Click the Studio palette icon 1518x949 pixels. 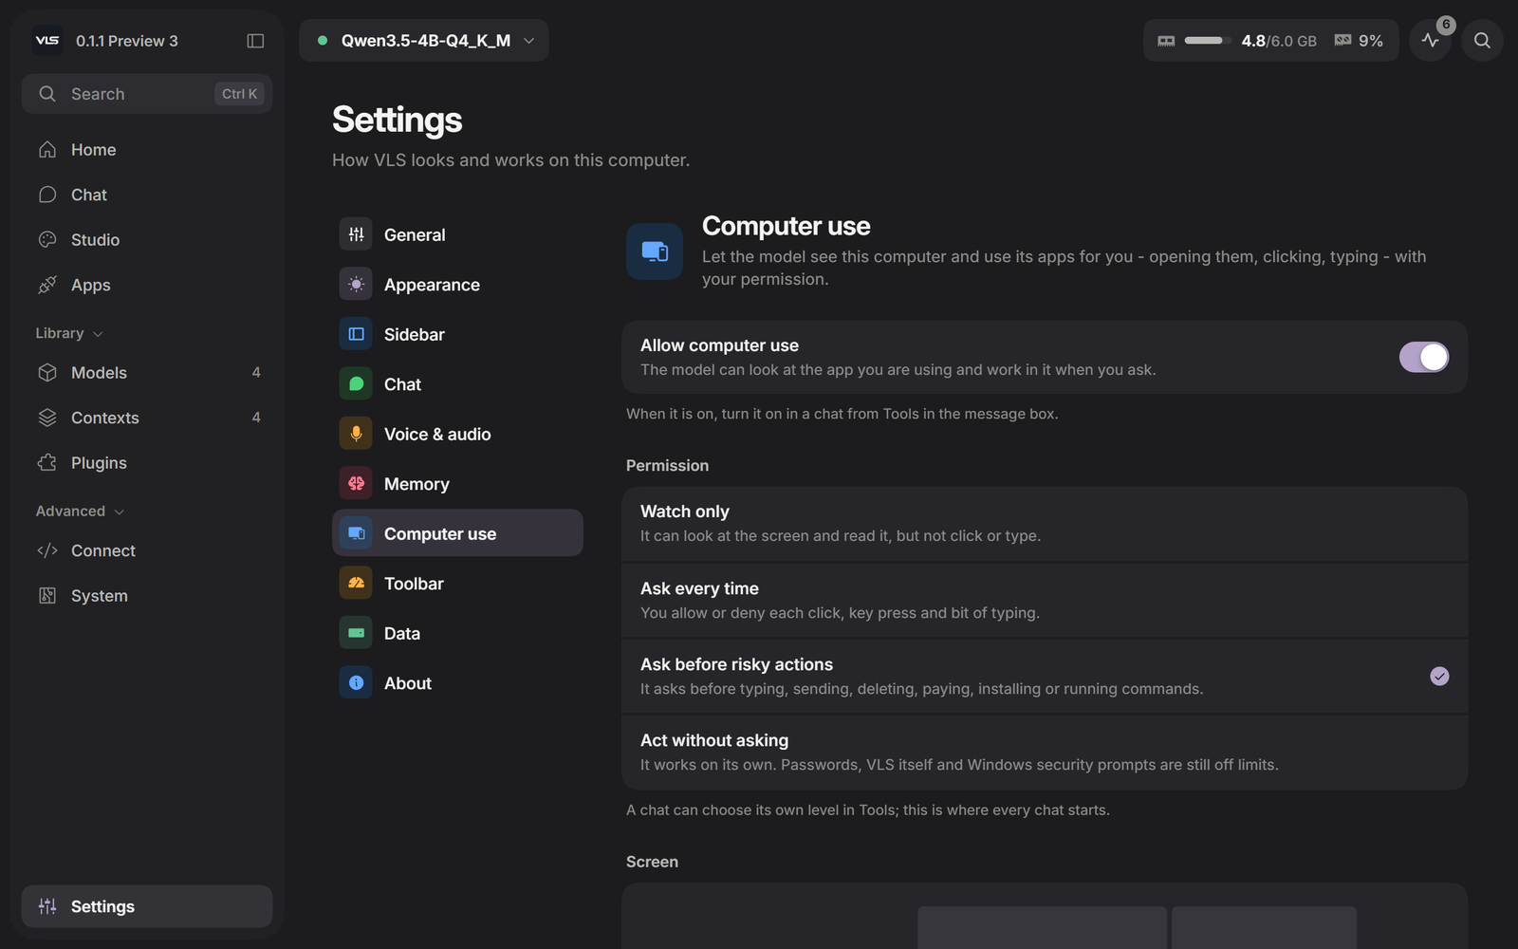[x=47, y=240]
